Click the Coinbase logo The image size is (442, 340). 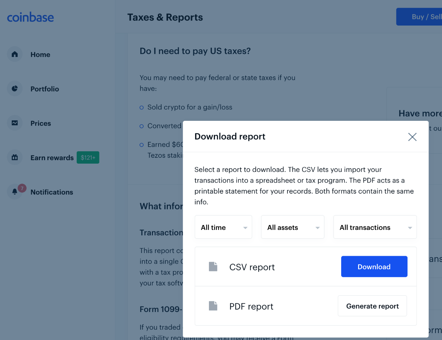coord(30,17)
